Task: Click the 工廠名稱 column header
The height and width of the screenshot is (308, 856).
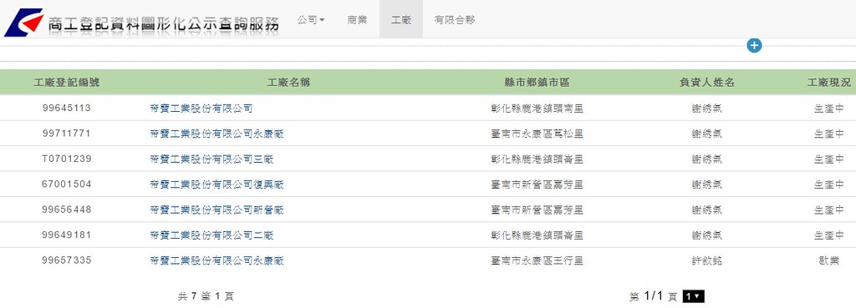Action: (288, 83)
